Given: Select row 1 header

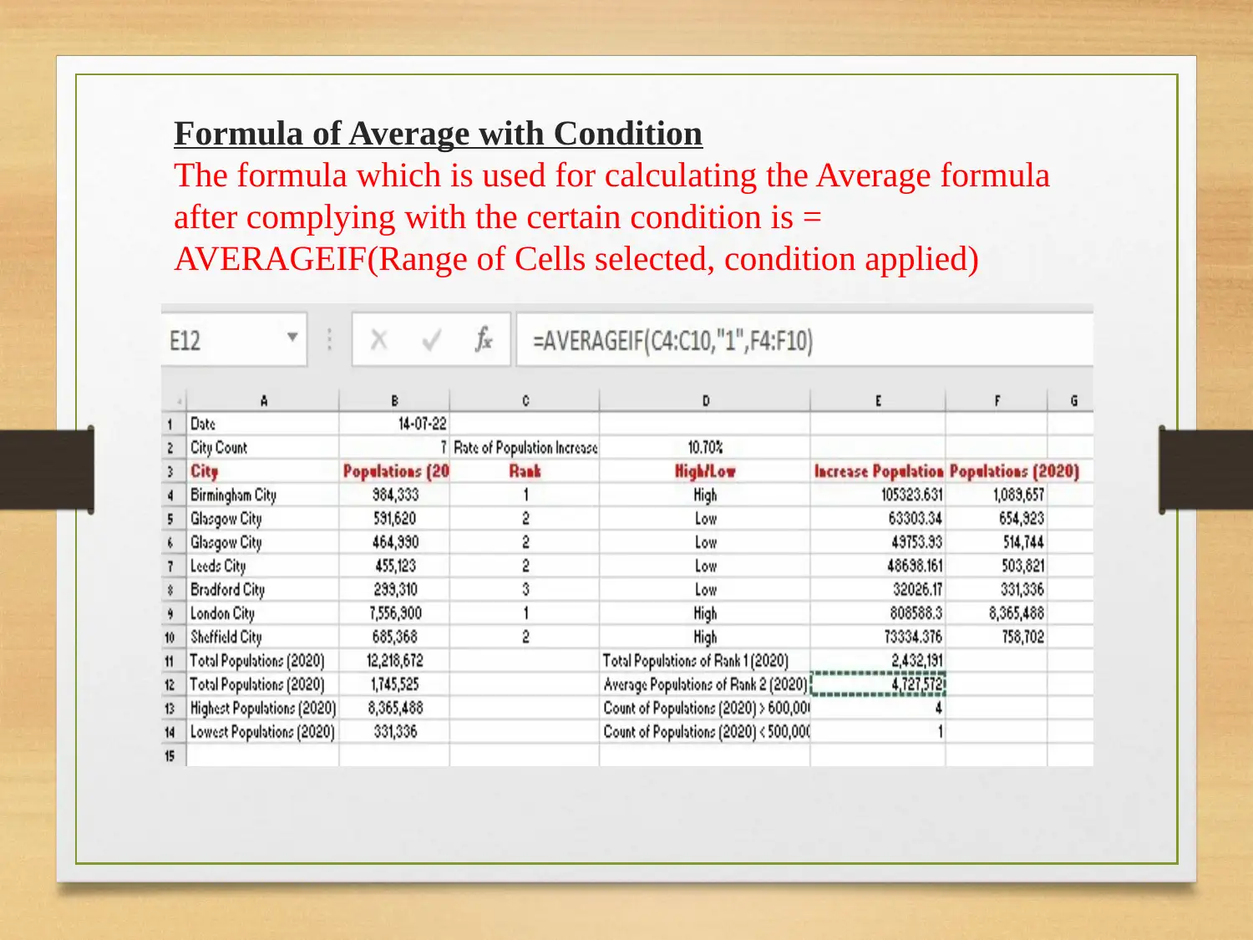Looking at the screenshot, I should click(173, 424).
